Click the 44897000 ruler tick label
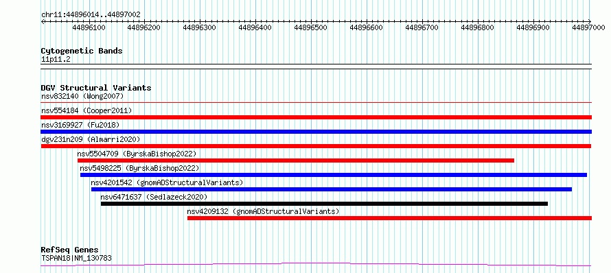 tap(589, 27)
